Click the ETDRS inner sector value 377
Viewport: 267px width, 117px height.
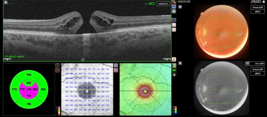click(22, 89)
